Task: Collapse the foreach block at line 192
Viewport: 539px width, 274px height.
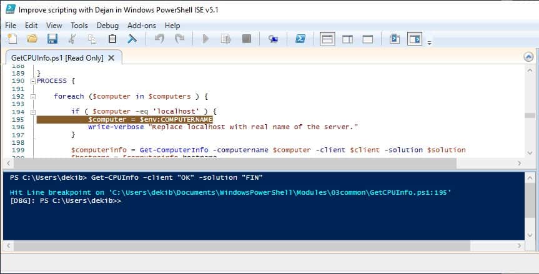Action: 33,97
